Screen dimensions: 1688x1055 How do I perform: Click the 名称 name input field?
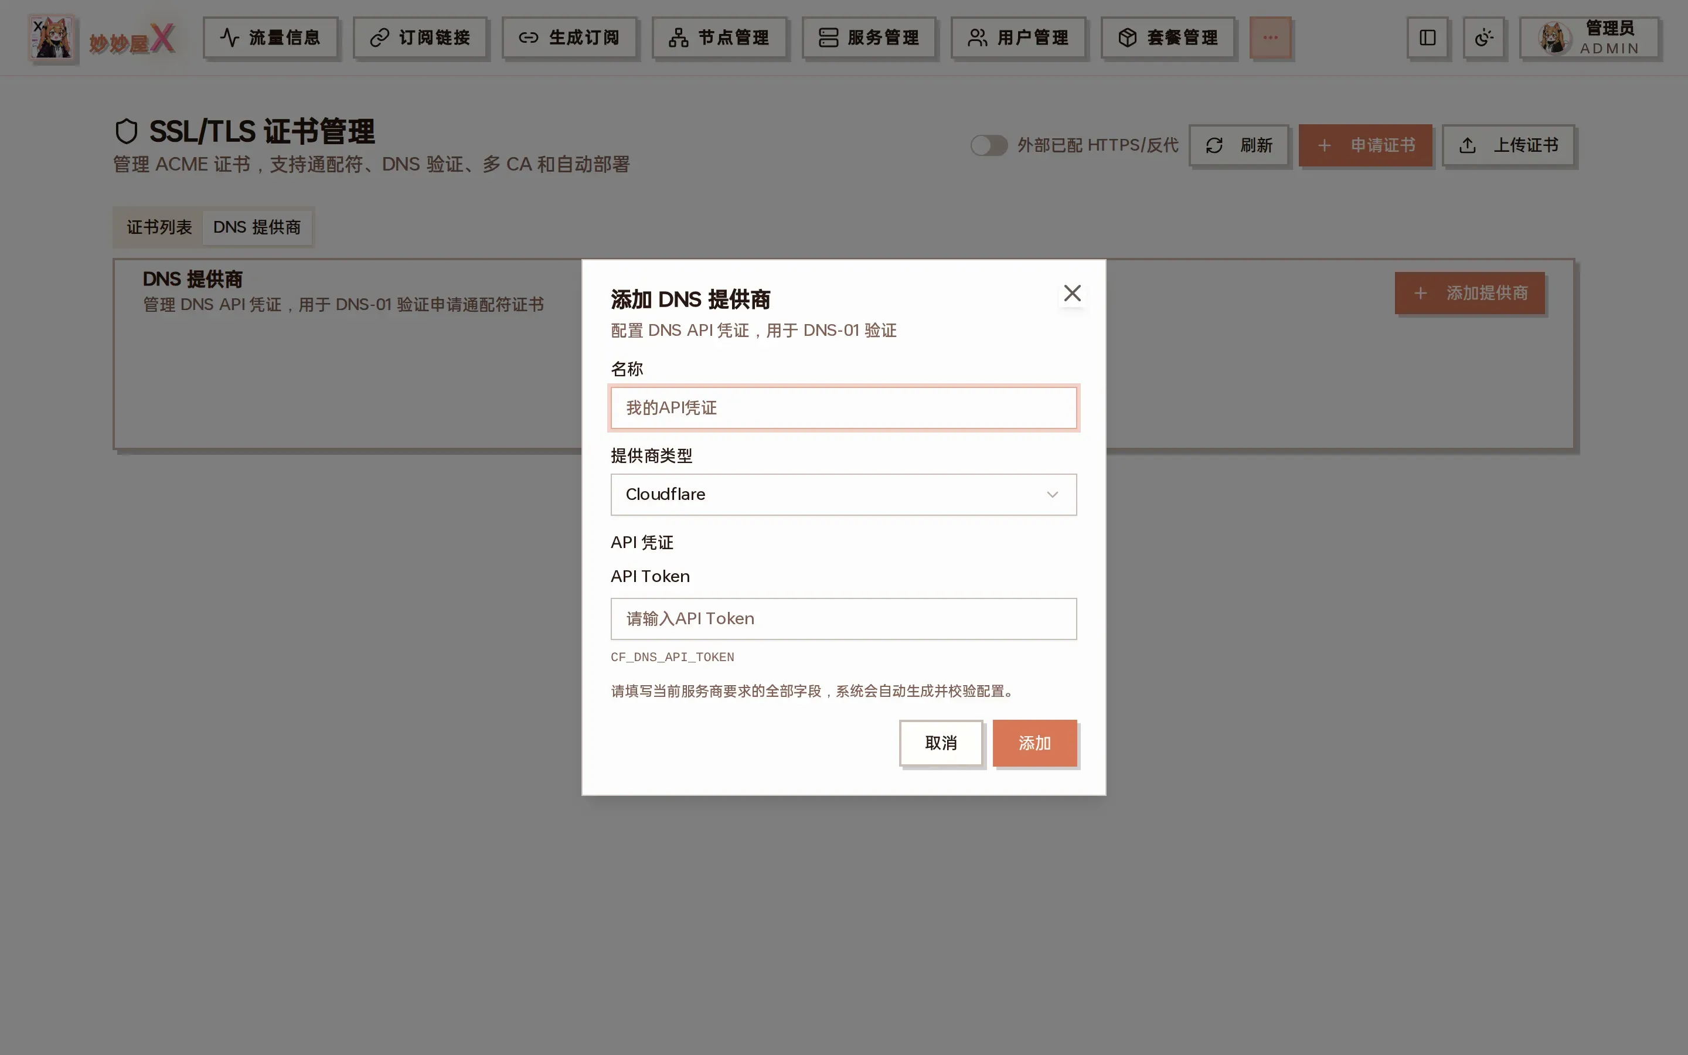pyautogui.click(x=843, y=407)
